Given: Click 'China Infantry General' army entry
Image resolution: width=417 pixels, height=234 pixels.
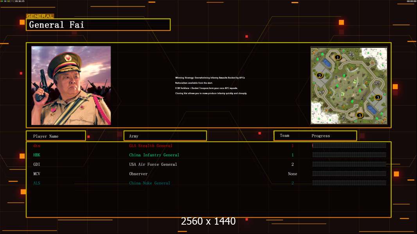Looking at the screenshot, I should (154, 155).
